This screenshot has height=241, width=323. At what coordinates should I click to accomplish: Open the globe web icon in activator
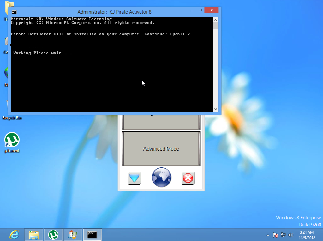(162, 178)
